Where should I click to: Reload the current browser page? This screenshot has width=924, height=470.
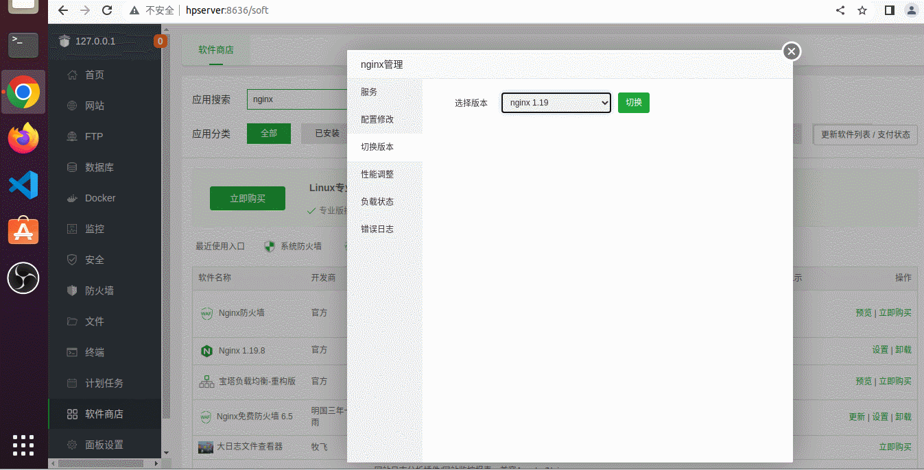(107, 10)
